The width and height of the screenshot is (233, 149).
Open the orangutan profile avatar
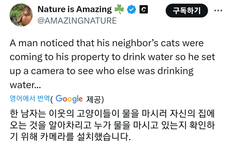[x=18, y=16]
